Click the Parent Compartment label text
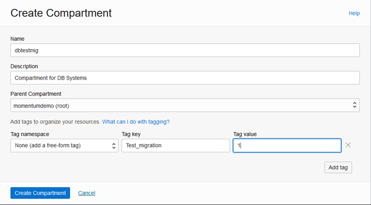This screenshot has height=205, width=371. click(x=36, y=94)
